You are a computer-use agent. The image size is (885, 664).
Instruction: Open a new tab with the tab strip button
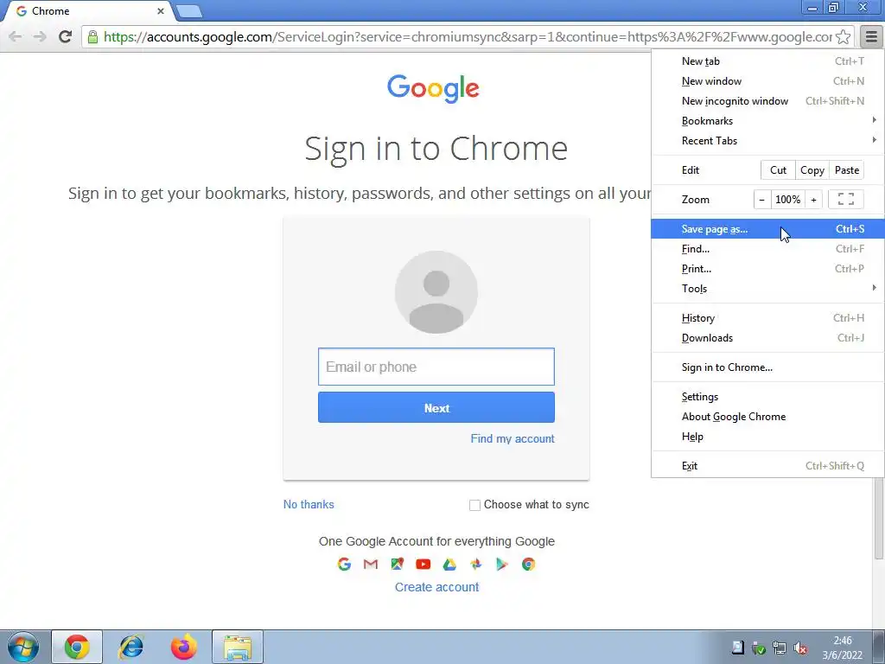189,11
